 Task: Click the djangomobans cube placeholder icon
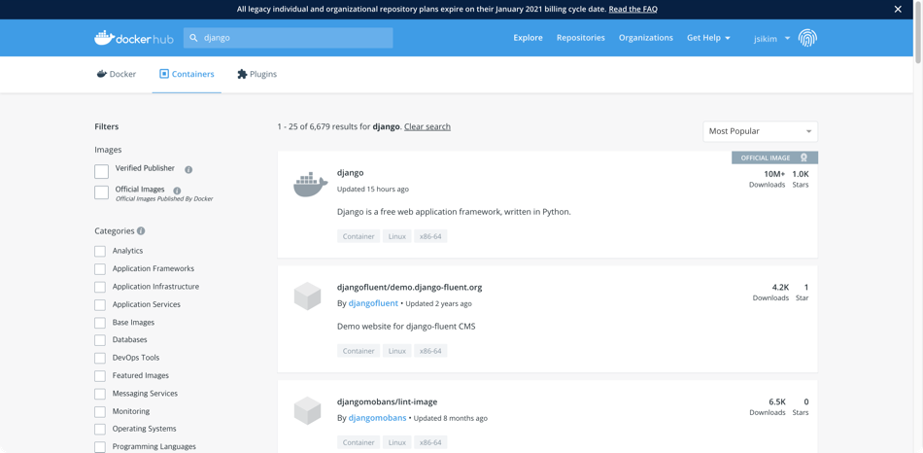(307, 410)
